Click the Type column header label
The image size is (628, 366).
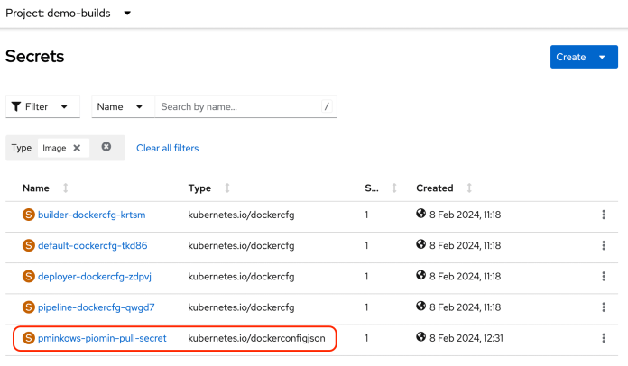coord(199,188)
